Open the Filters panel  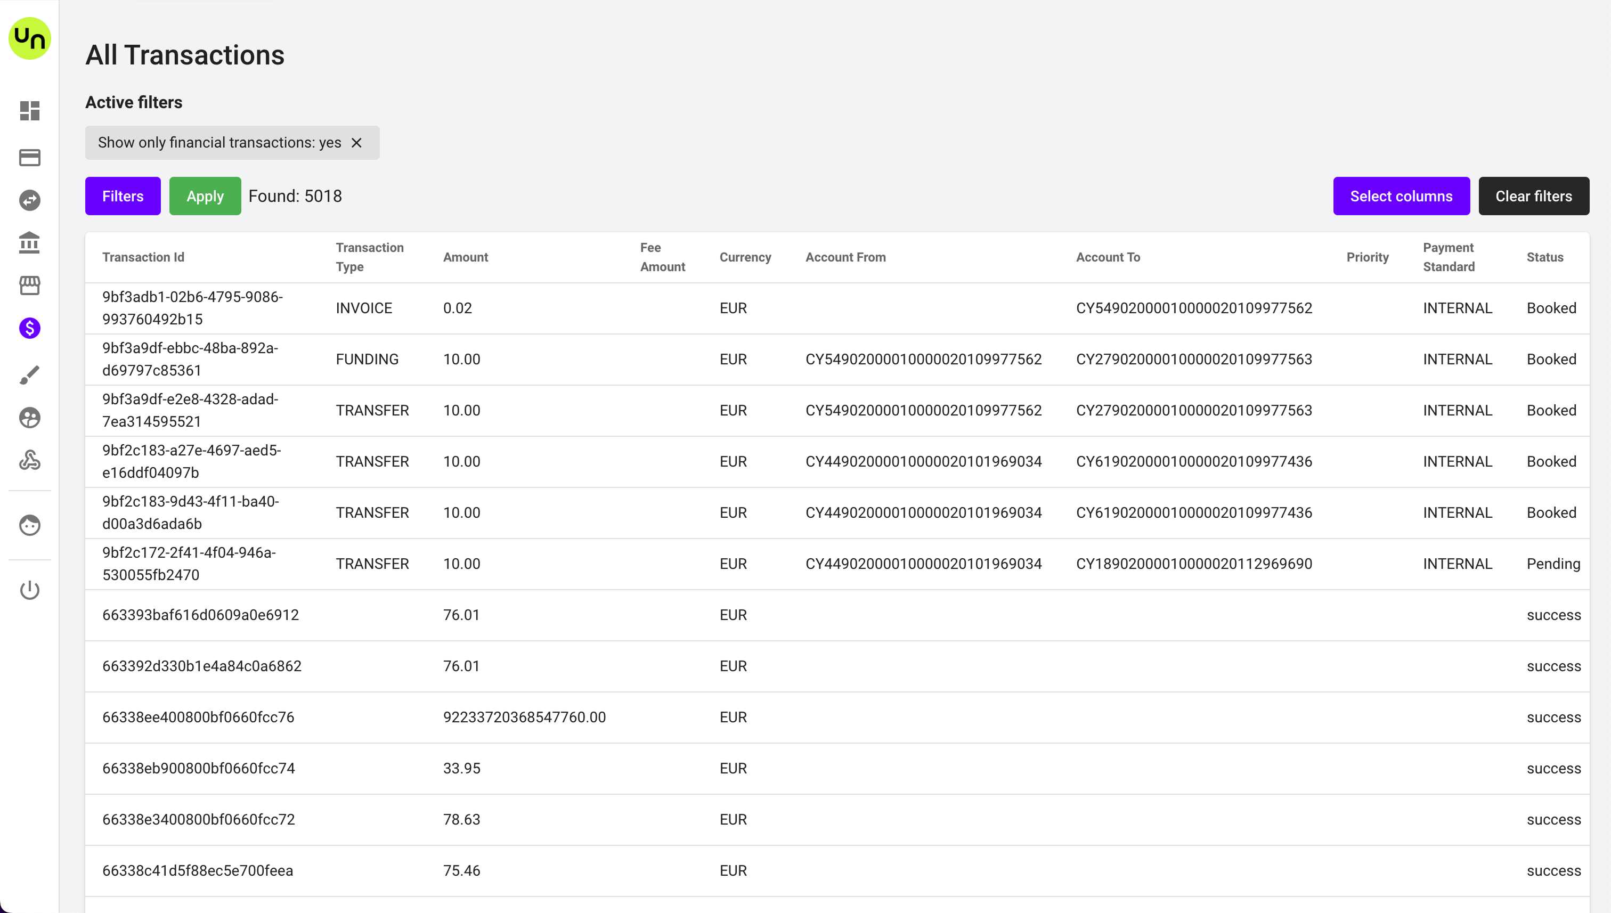tap(123, 196)
